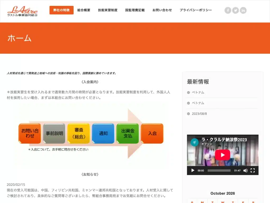
Task: Click the yellow 審査(総会) step box
Action: pos(79,133)
